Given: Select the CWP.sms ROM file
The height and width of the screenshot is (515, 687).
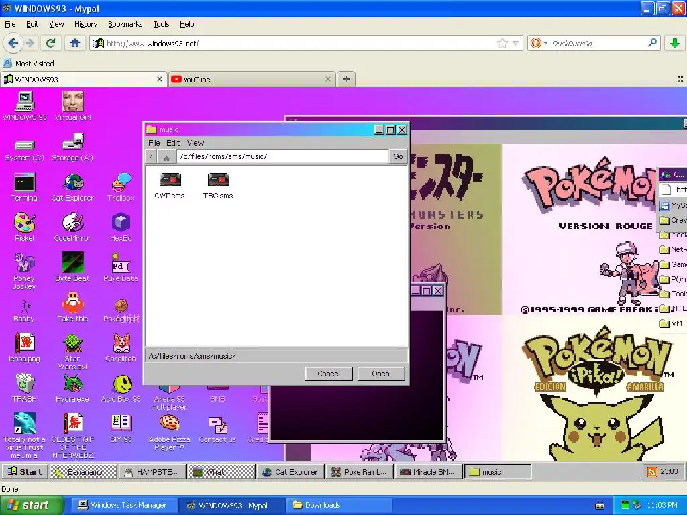Looking at the screenshot, I should (170, 186).
